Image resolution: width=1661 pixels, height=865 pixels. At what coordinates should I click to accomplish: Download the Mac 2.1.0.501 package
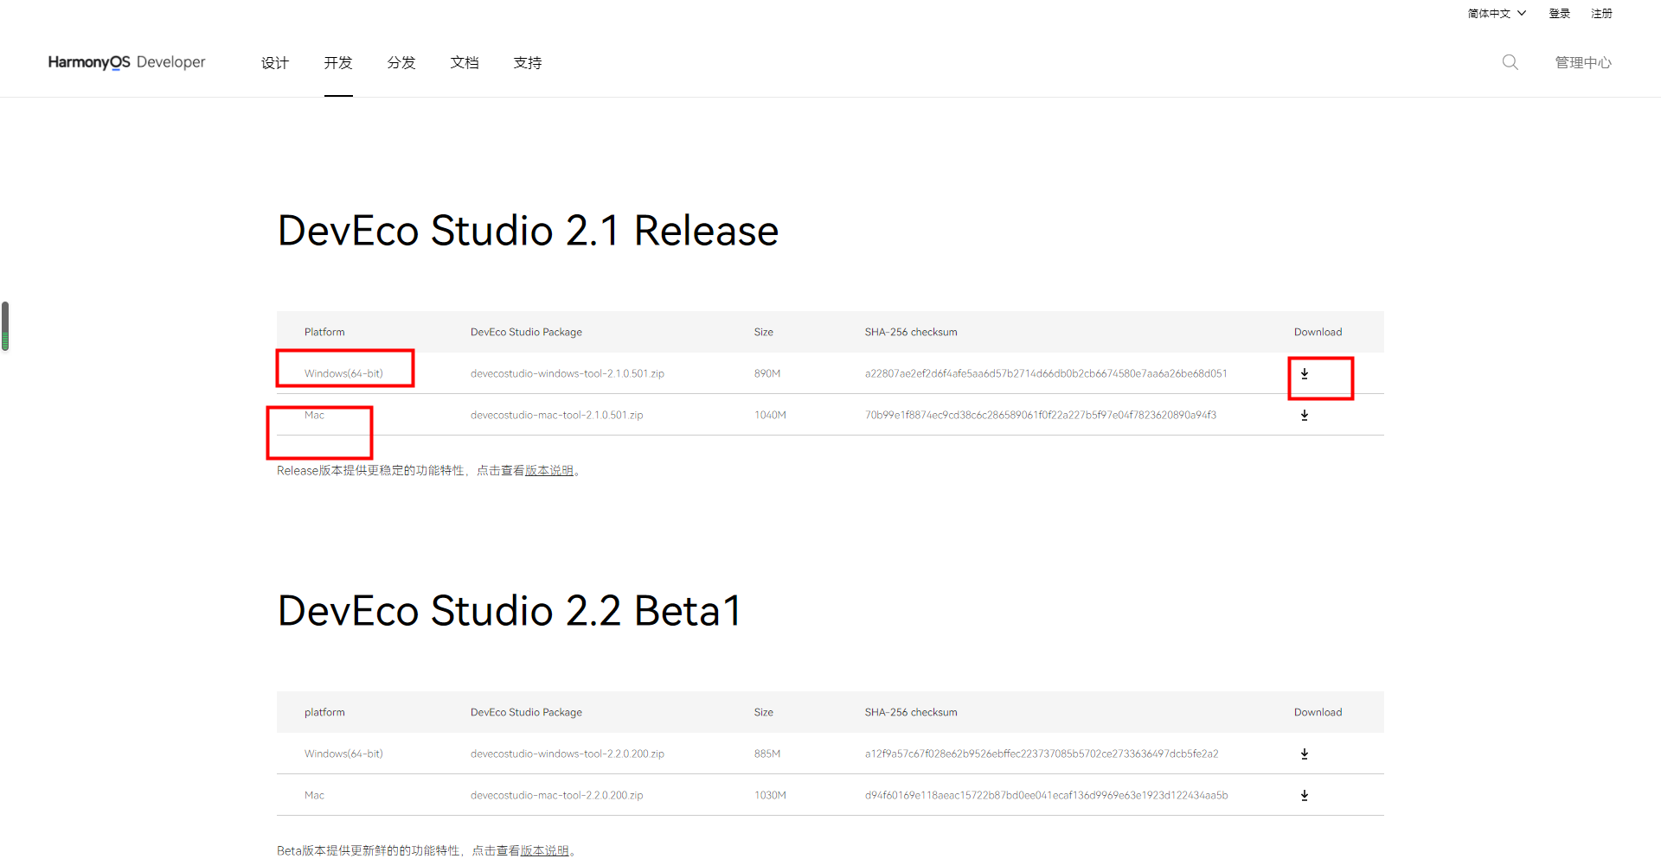(x=1305, y=416)
